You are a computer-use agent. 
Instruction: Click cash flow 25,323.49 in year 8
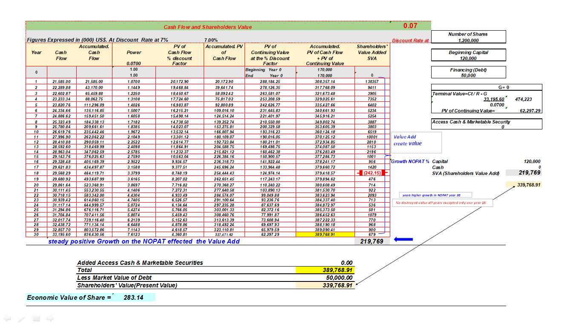pos(61,122)
